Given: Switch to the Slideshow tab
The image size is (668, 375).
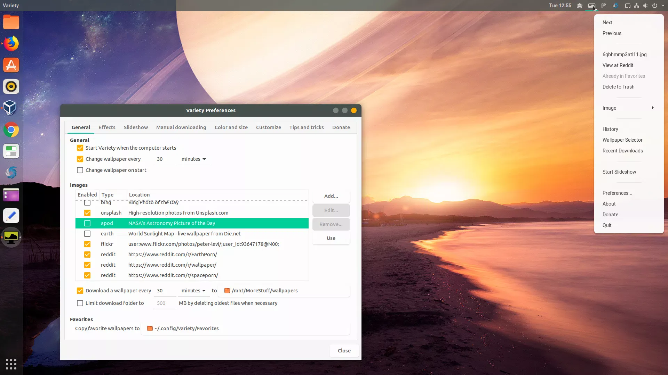Looking at the screenshot, I should [x=136, y=127].
